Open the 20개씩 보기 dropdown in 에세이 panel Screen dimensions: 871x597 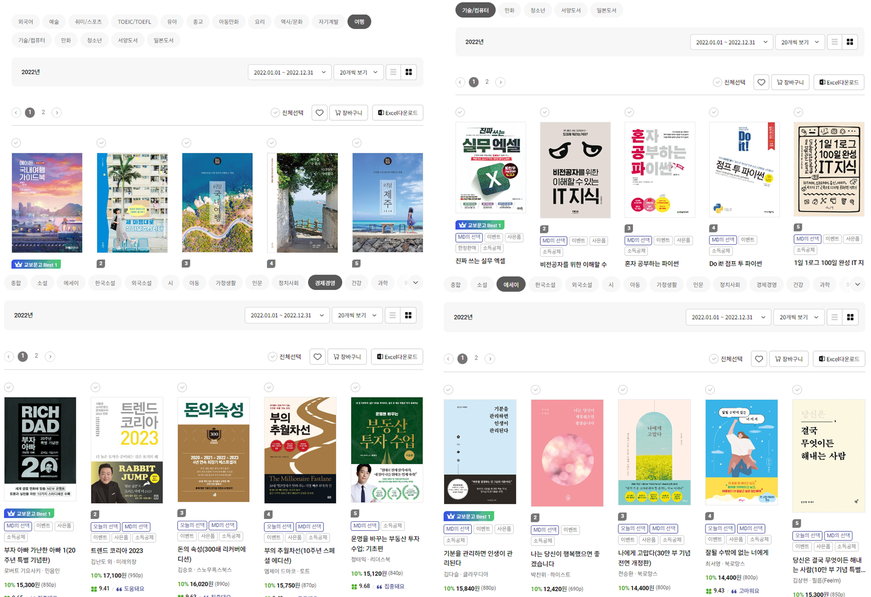click(799, 317)
